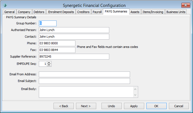Click the Email Subject field
Viewport: 193px width, 113px height.
(84, 81)
